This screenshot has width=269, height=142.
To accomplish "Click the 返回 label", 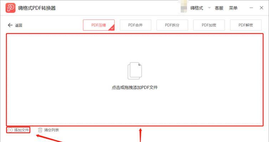I will point(19,26).
